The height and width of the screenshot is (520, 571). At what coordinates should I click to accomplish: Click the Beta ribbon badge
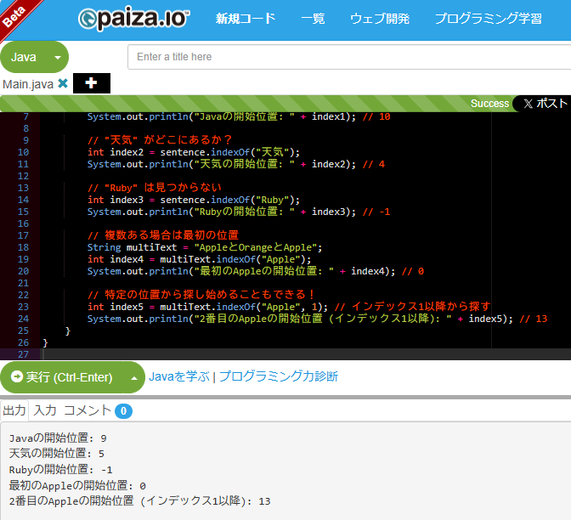16,16
